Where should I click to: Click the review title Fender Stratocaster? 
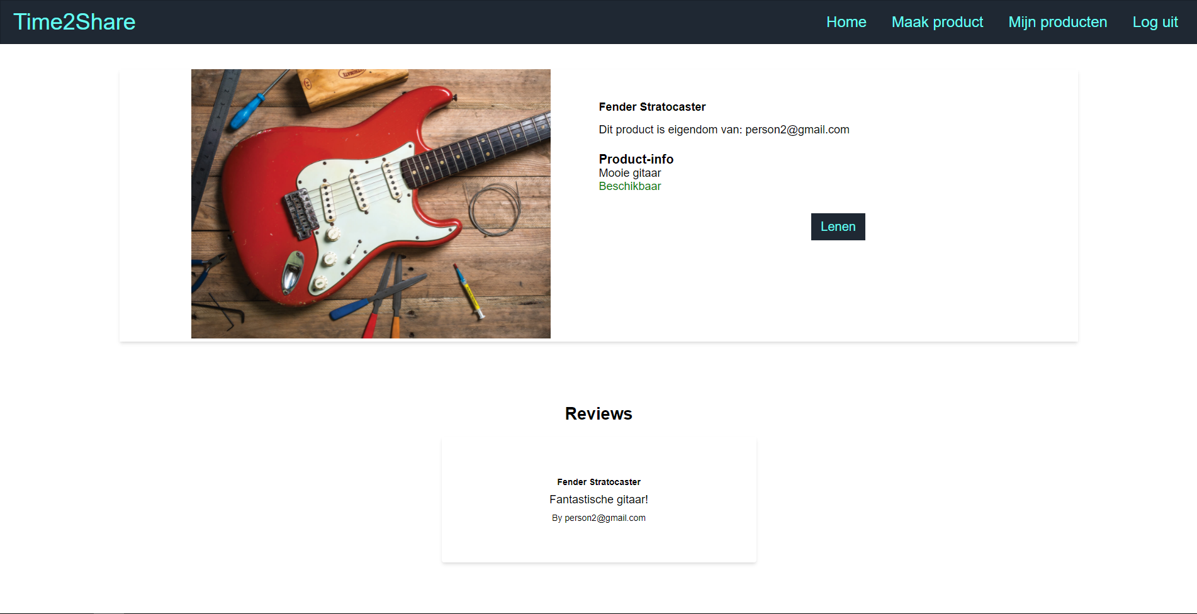598,482
